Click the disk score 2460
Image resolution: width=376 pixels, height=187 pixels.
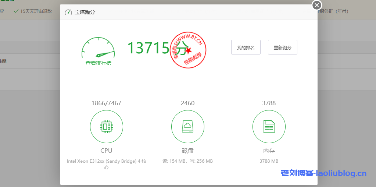(x=187, y=103)
